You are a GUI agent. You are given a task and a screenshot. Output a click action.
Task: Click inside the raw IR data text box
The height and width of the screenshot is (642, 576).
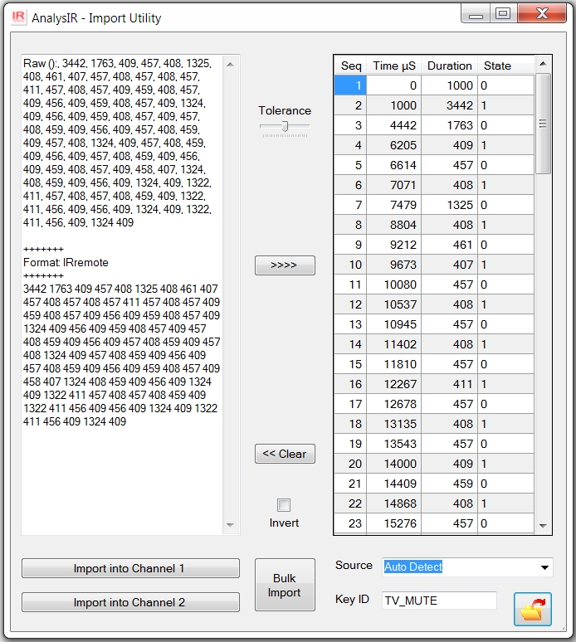click(122, 294)
